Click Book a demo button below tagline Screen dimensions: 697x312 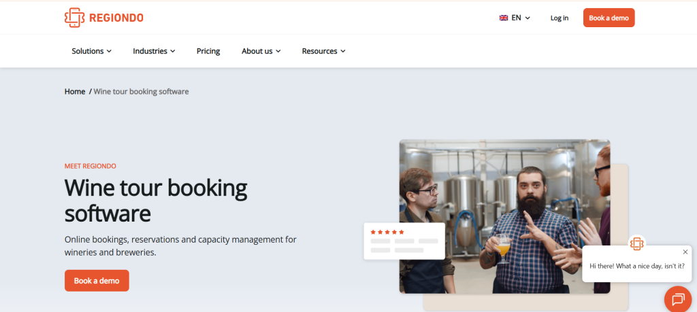pyautogui.click(x=97, y=281)
